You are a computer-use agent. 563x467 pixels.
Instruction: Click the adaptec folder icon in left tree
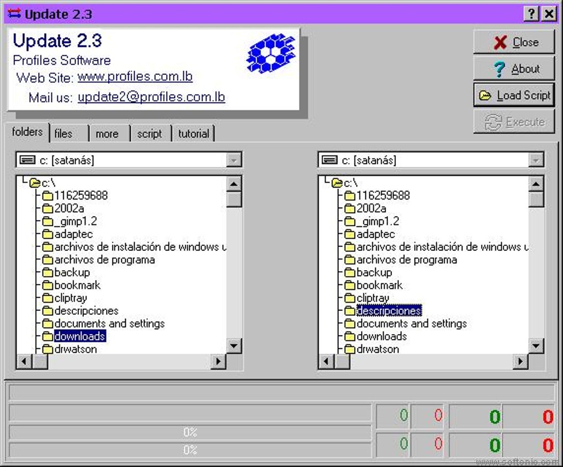pyautogui.click(x=47, y=234)
